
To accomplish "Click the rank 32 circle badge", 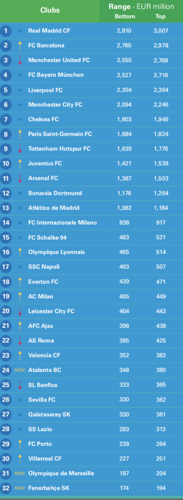I will (6, 488).
